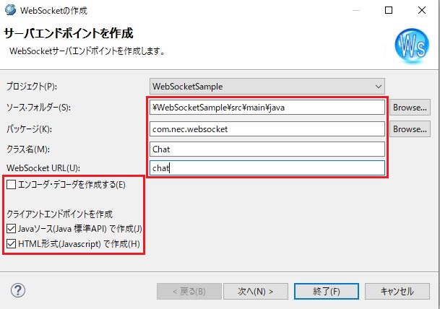This screenshot has height=309, width=440.
Task: Browse for the パッケージ name
Action: point(410,129)
